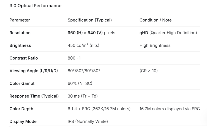Click the "(CR ≥ 10)" condition note

click(x=149, y=71)
